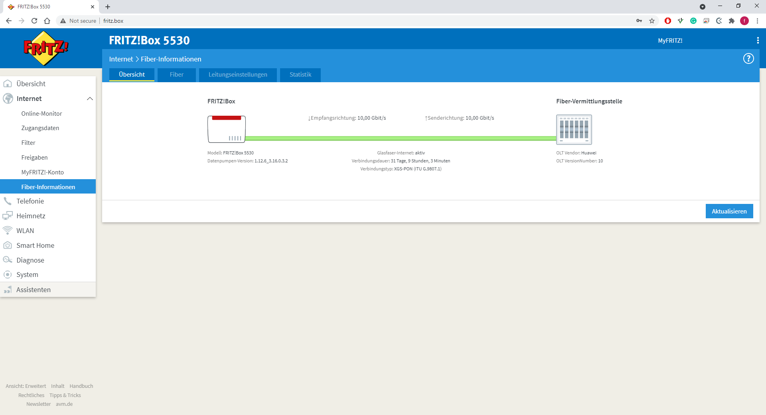Open a new browser tab
This screenshot has height=415, width=766.
point(108,7)
